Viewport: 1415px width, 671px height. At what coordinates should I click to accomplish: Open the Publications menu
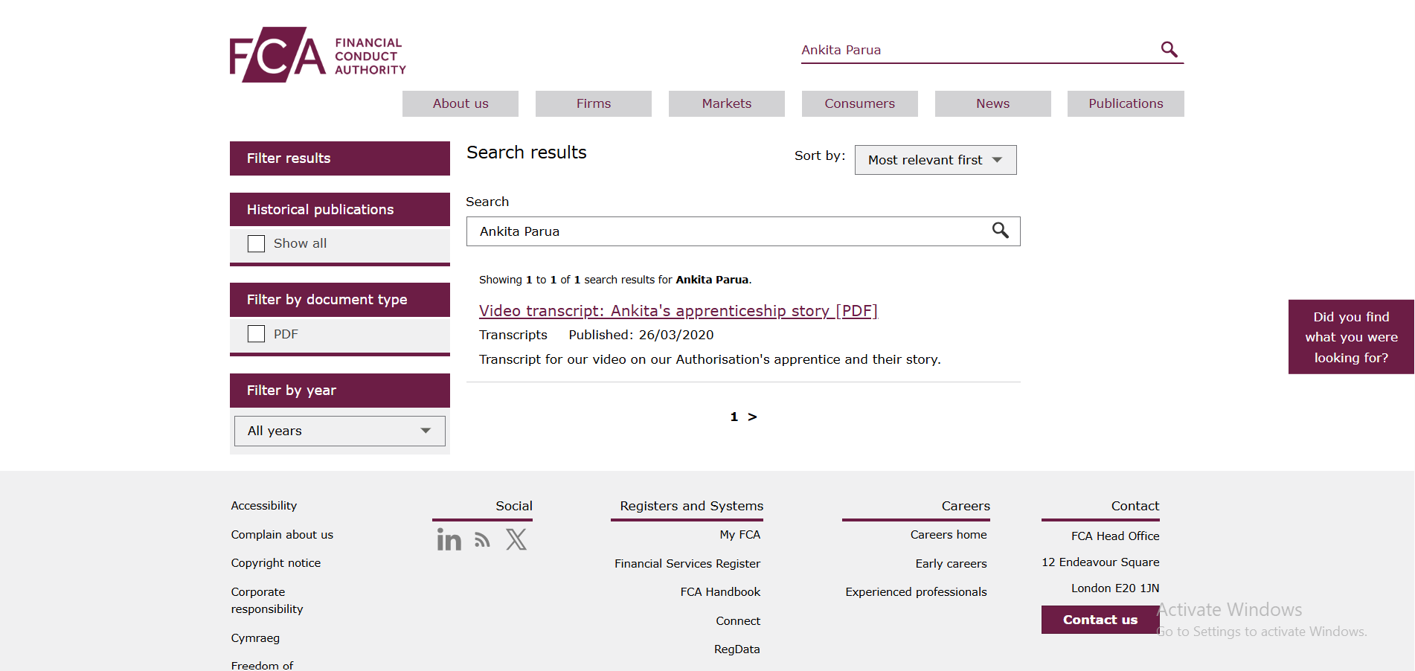1126,103
